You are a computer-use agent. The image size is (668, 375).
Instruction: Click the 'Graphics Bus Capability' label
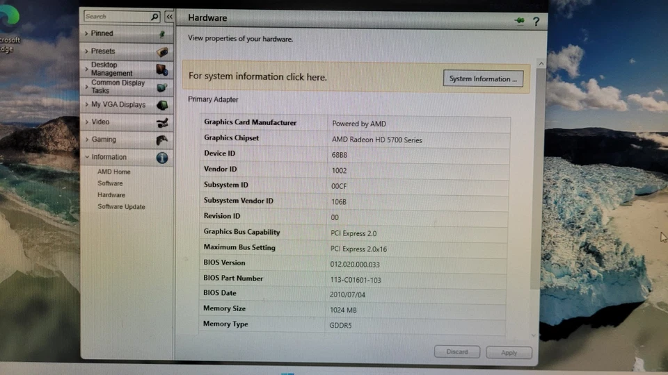coord(241,232)
